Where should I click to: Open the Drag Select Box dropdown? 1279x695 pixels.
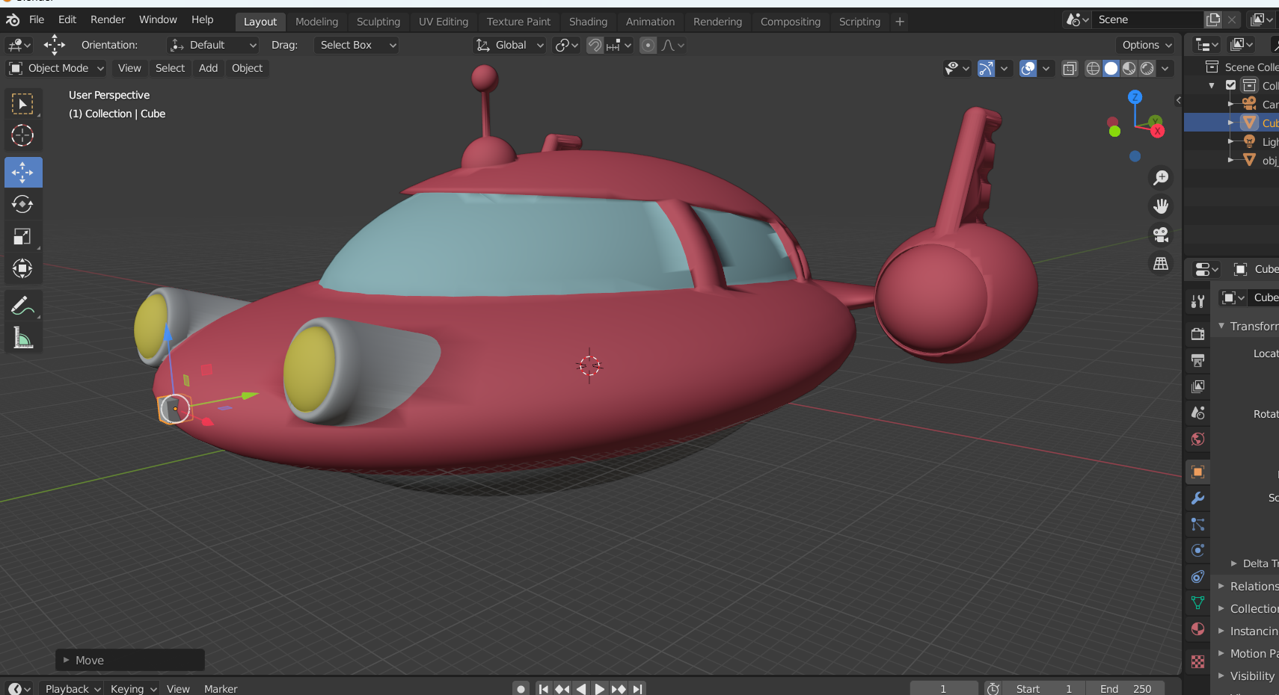click(x=356, y=45)
